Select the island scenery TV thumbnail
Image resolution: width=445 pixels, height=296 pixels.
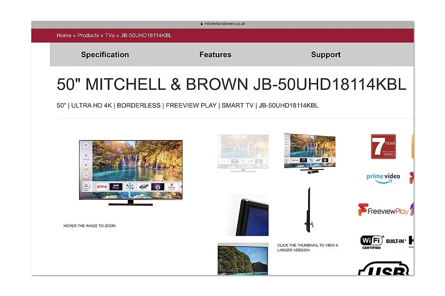click(x=243, y=259)
